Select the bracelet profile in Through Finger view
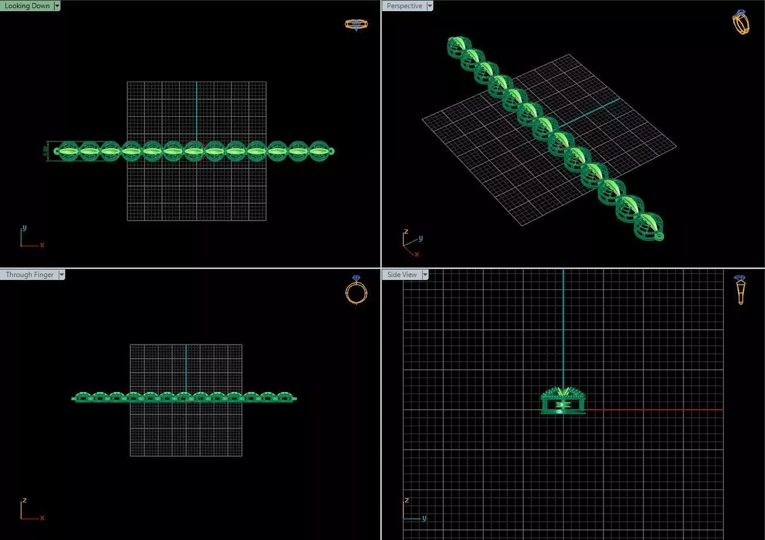765x540 pixels. point(184,397)
